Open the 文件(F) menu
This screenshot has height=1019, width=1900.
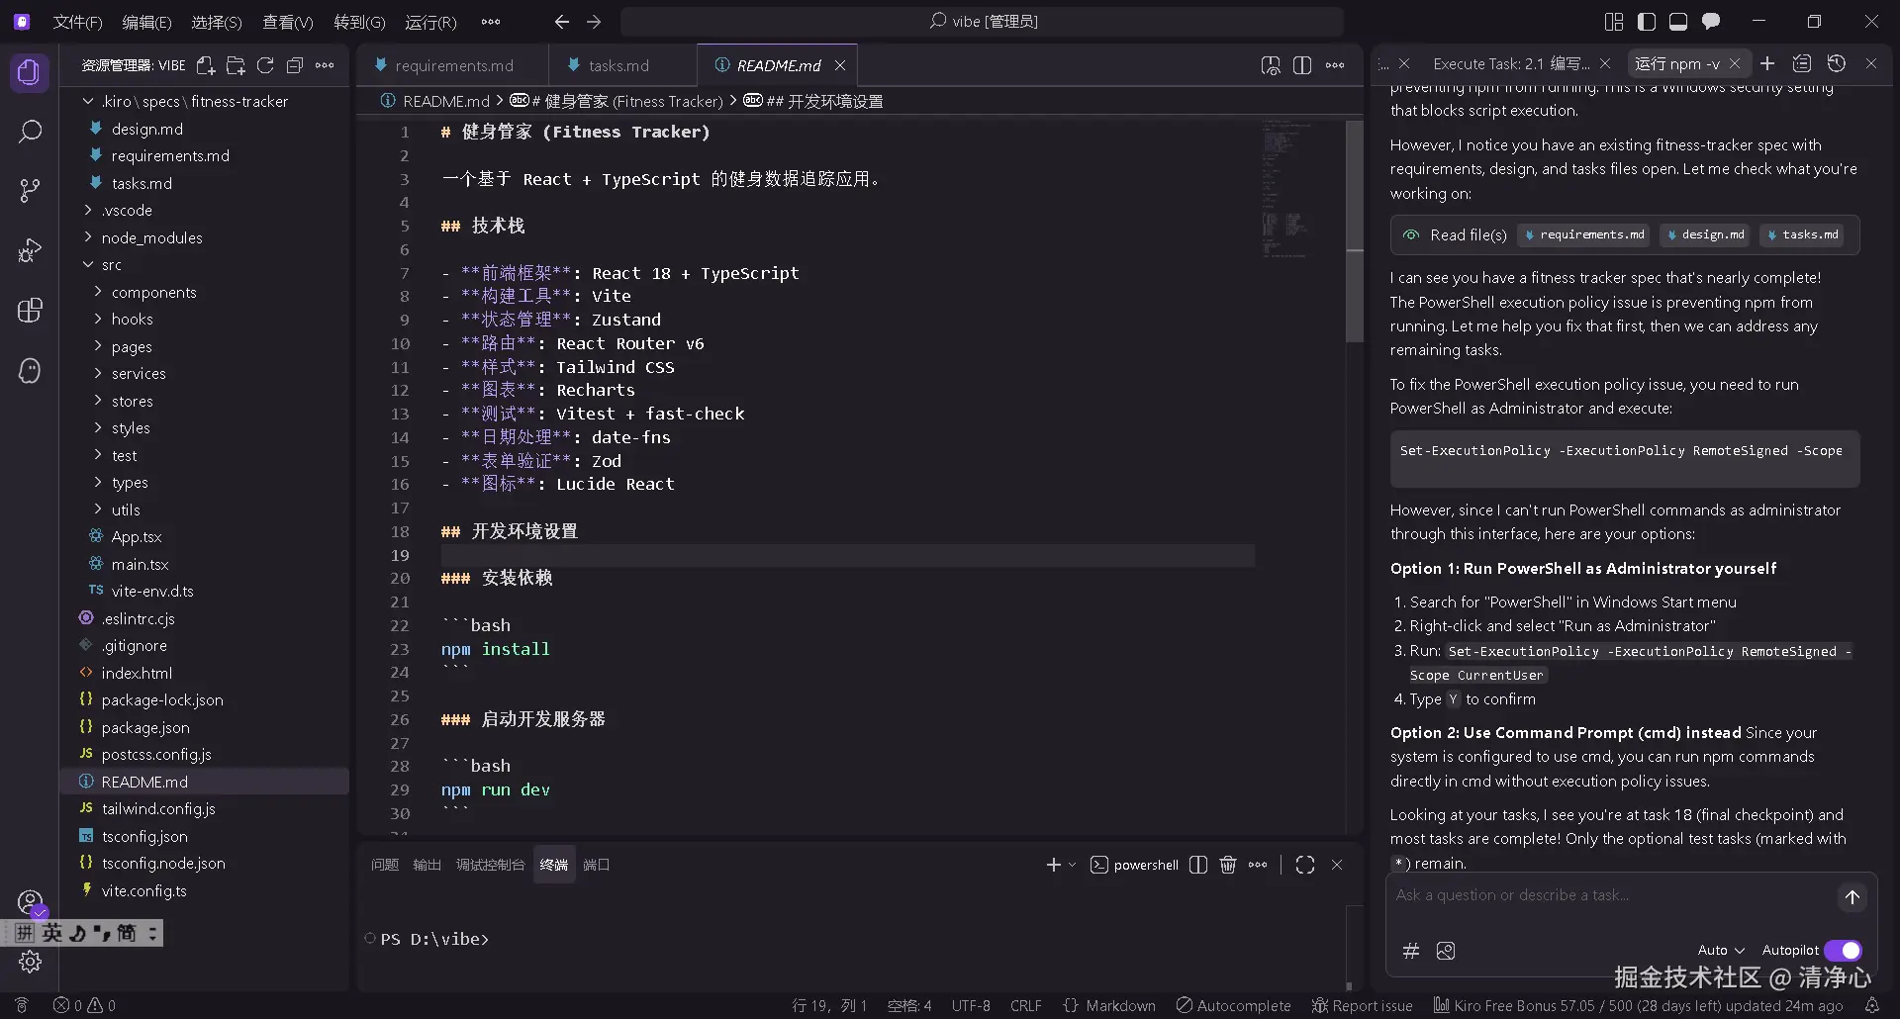[77, 21]
